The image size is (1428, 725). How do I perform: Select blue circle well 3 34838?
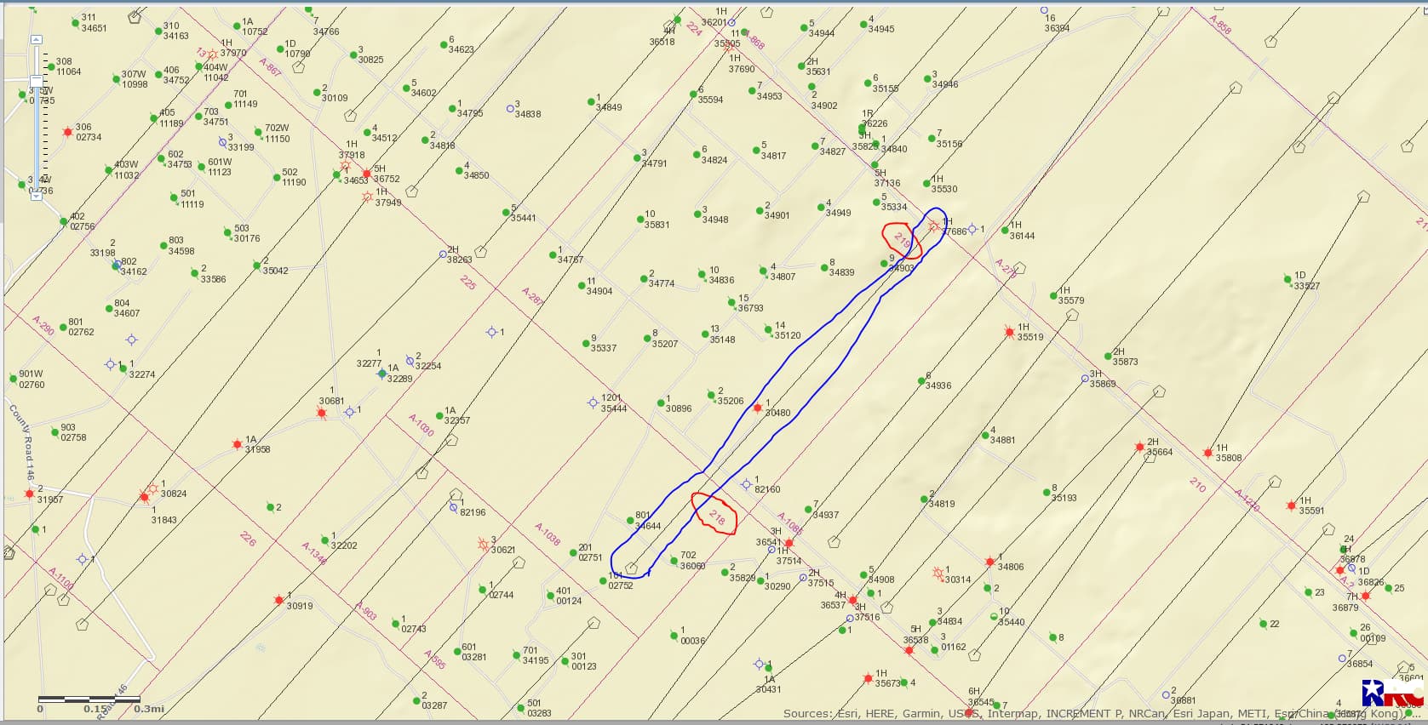point(510,109)
